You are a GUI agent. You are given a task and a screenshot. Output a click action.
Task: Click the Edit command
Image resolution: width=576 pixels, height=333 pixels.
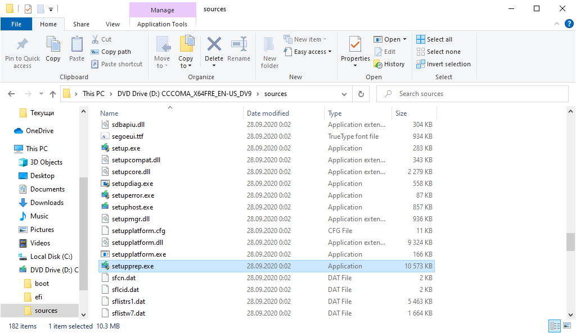tap(385, 52)
